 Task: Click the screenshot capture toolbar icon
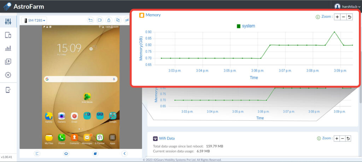click(x=90, y=20)
